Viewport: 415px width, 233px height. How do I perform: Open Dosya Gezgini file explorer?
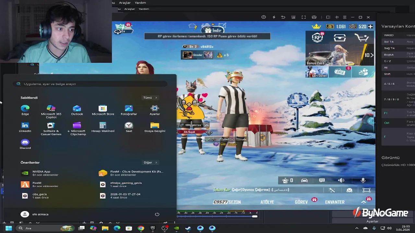click(155, 127)
